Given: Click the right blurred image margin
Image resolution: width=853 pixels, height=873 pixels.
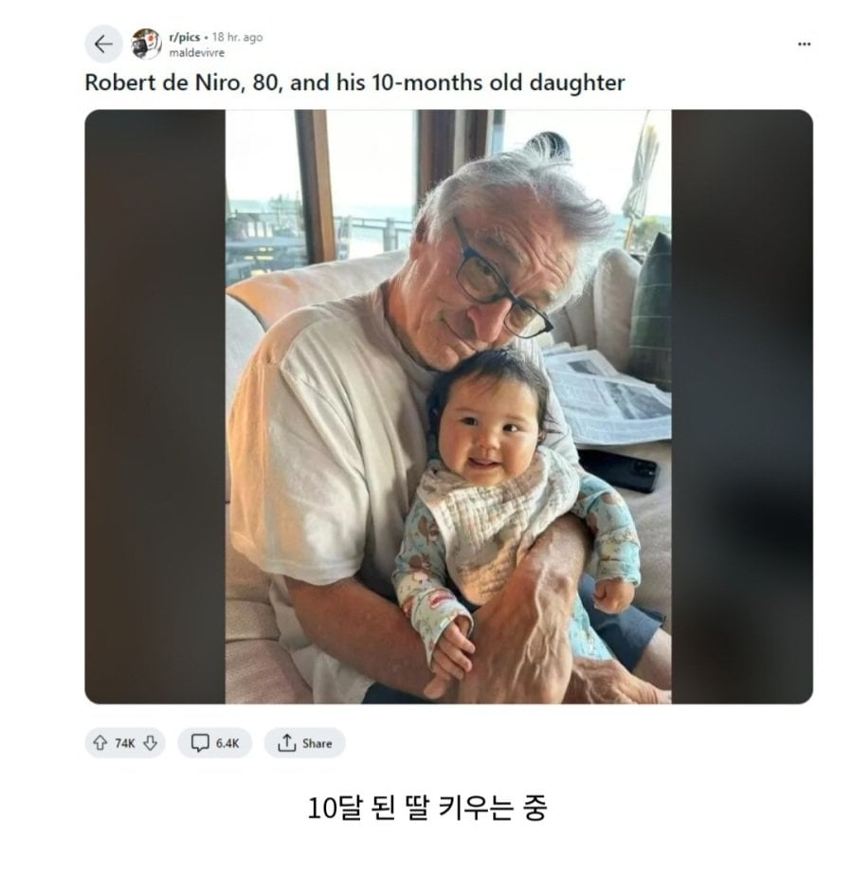Looking at the screenshot, I should coord(742,407).
